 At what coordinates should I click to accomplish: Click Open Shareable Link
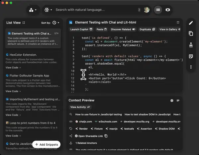click(x=89, y=136)
